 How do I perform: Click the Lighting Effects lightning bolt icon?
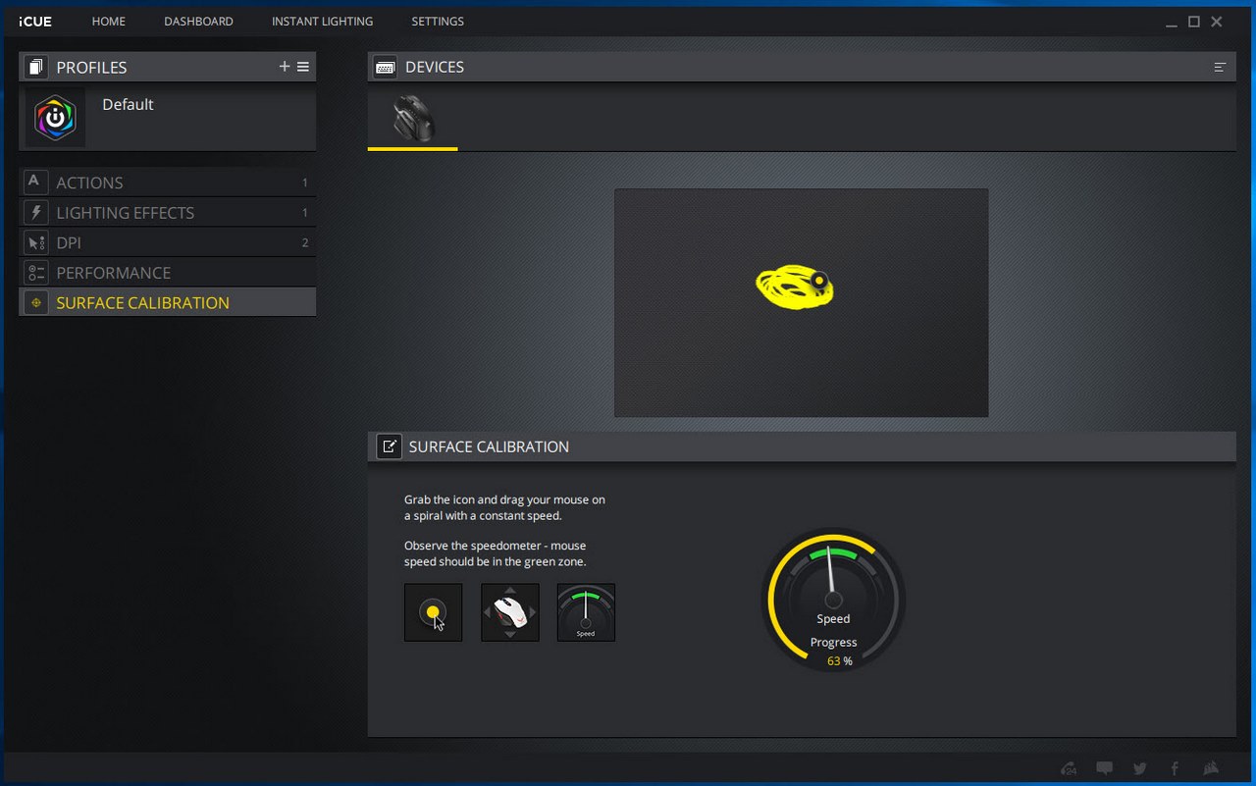coord(35,213)
